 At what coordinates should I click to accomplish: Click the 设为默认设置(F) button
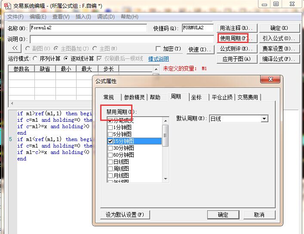(125, 214)
